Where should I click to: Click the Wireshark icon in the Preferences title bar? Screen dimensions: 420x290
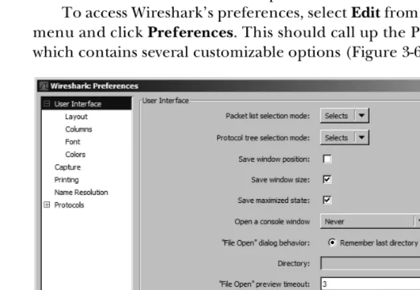[x=44, y=86]
